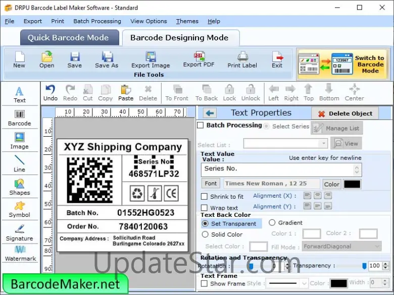The height and width of the screenshot is (295, 394).
Task: Open the File menu
Action: coord(10,21)
